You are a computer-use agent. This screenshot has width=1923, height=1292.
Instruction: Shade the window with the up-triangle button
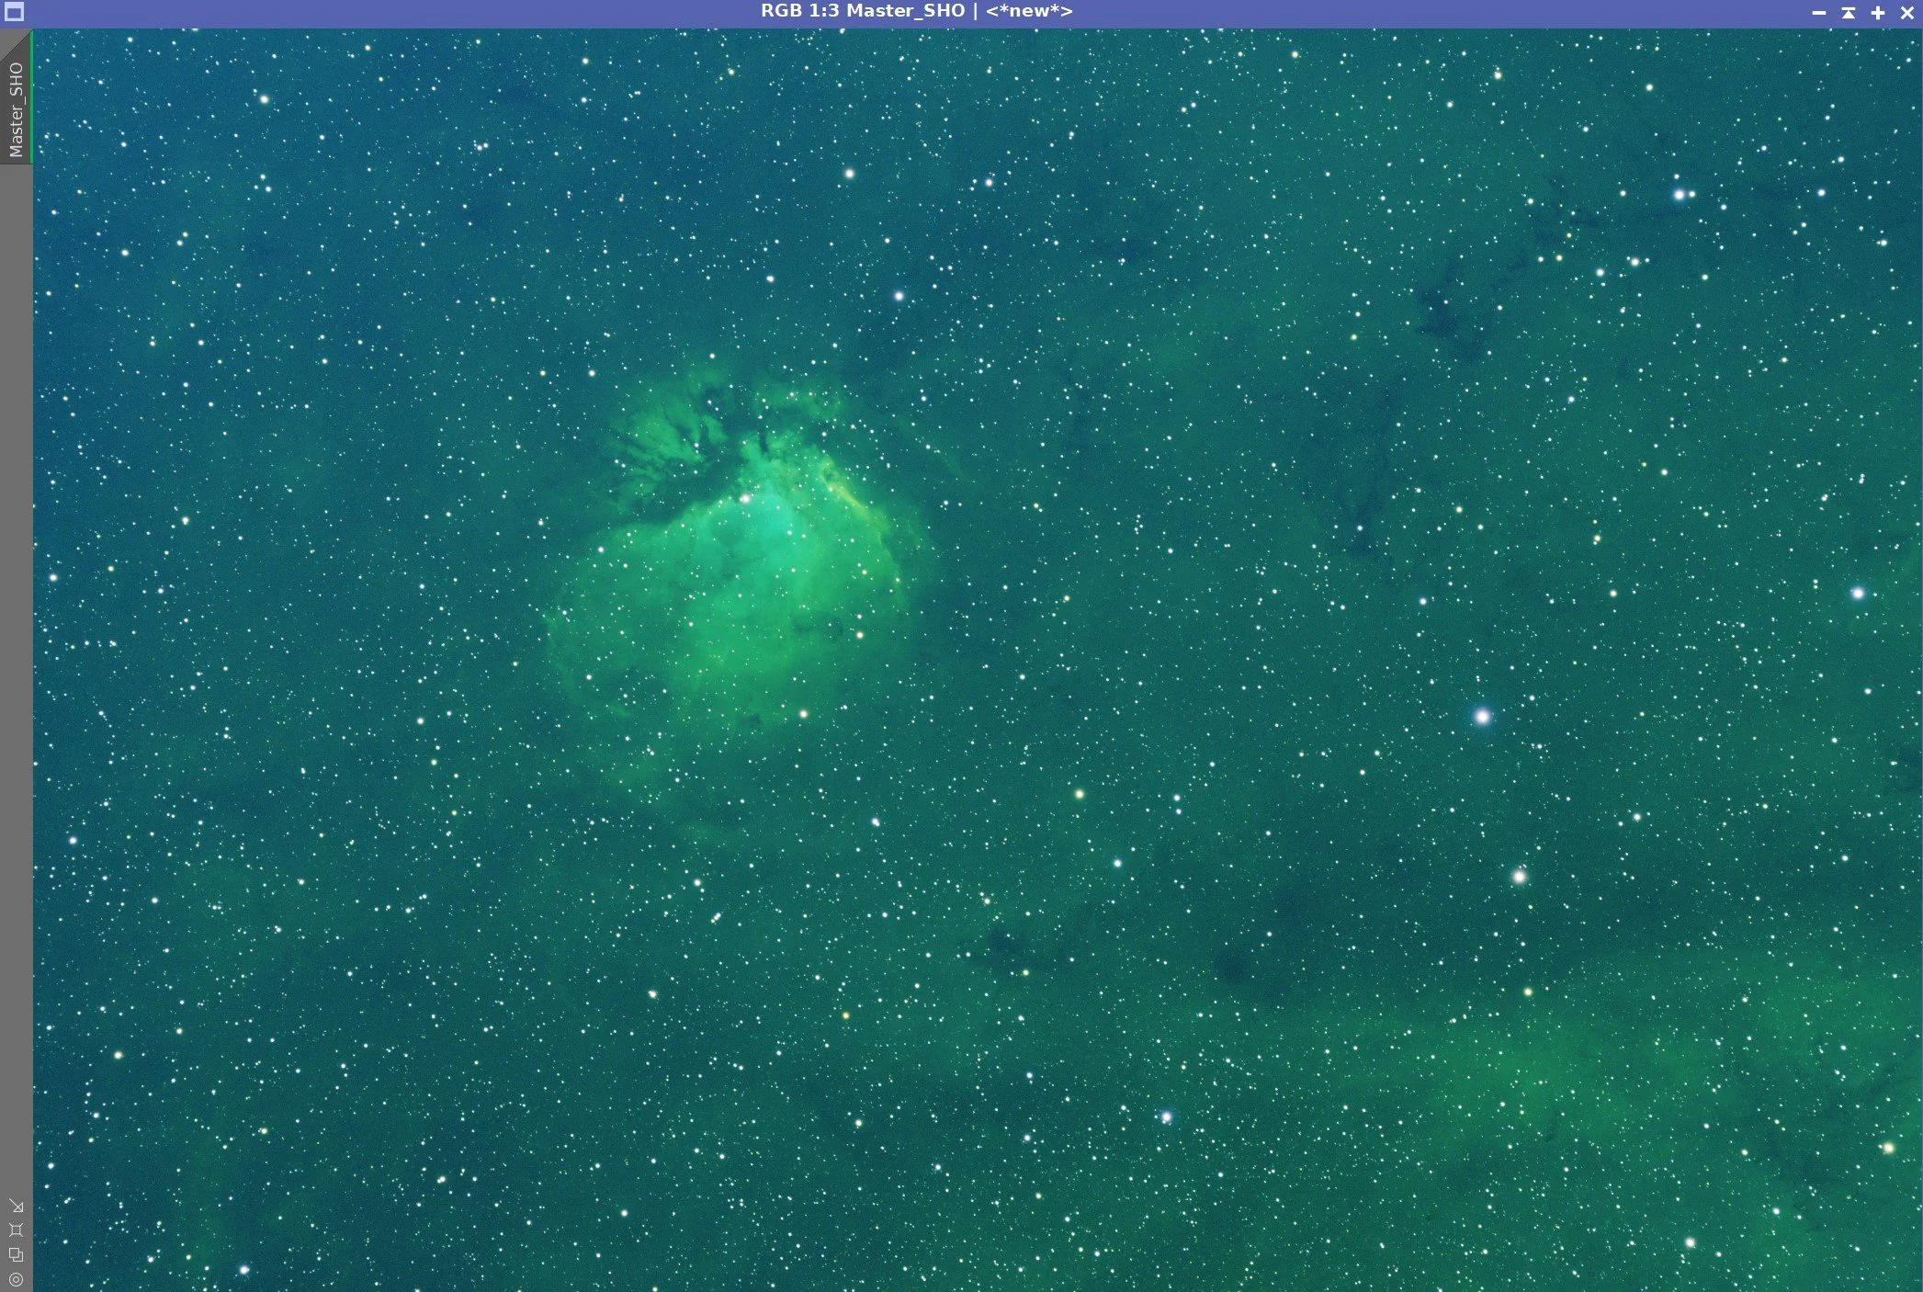coord(1849,13)
